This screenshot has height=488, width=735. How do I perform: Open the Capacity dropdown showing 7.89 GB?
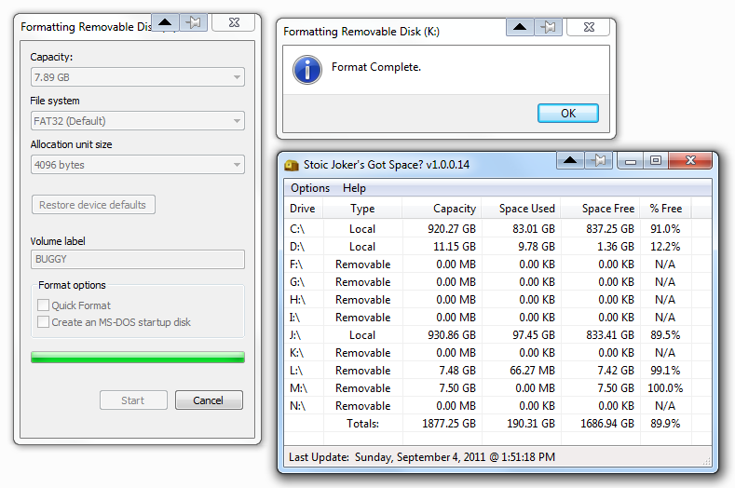click(137, 76)
